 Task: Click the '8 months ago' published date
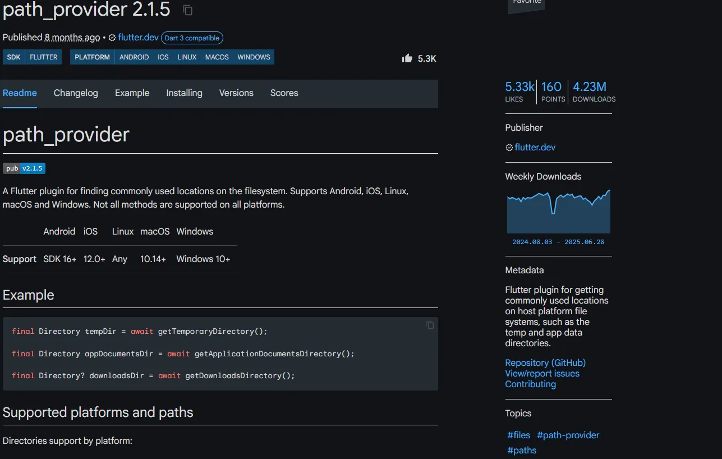[x=72, y=38]
